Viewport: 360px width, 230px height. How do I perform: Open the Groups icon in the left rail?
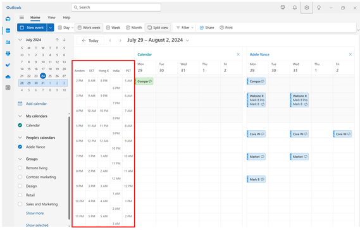(8, 54)
